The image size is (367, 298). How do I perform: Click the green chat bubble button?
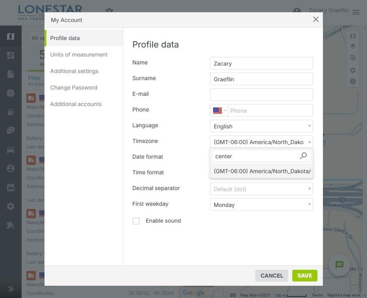coord(339,265)
